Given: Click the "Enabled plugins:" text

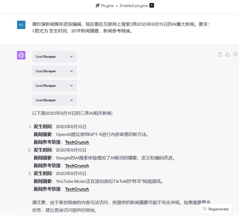Looking at the screenshot, I should point(134,6).
